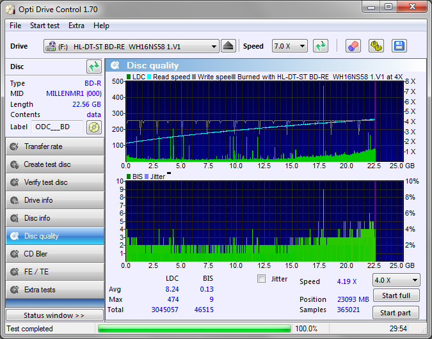Click the eject disc icon
The image size is (432, 339).
pos(229,46)
